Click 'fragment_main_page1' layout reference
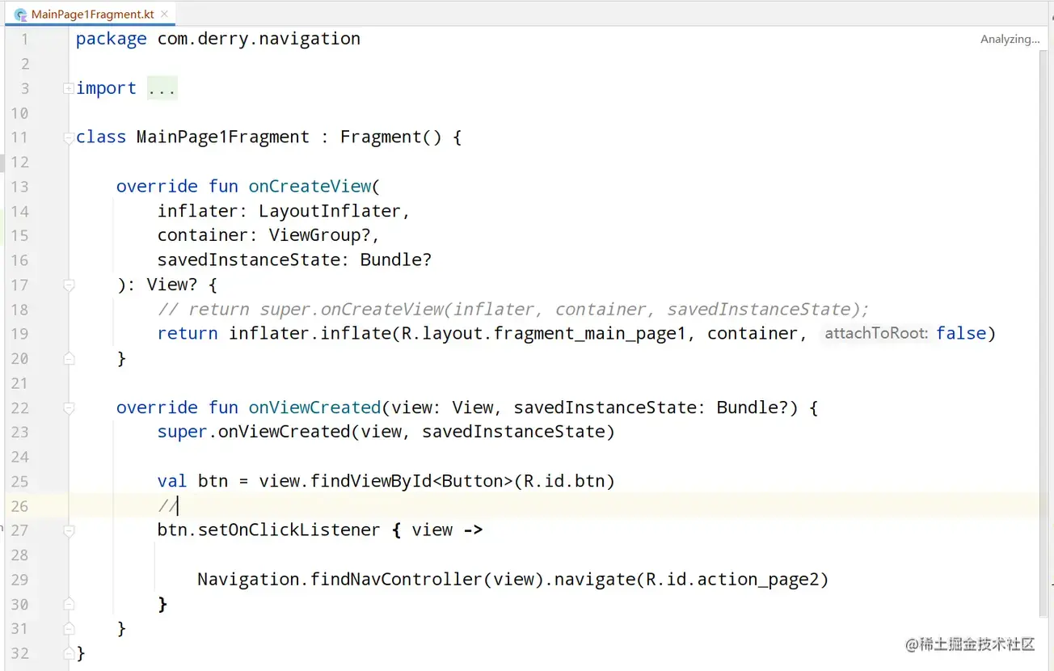The height and width of the screenshot is (671, 1054). coord(590,334)
